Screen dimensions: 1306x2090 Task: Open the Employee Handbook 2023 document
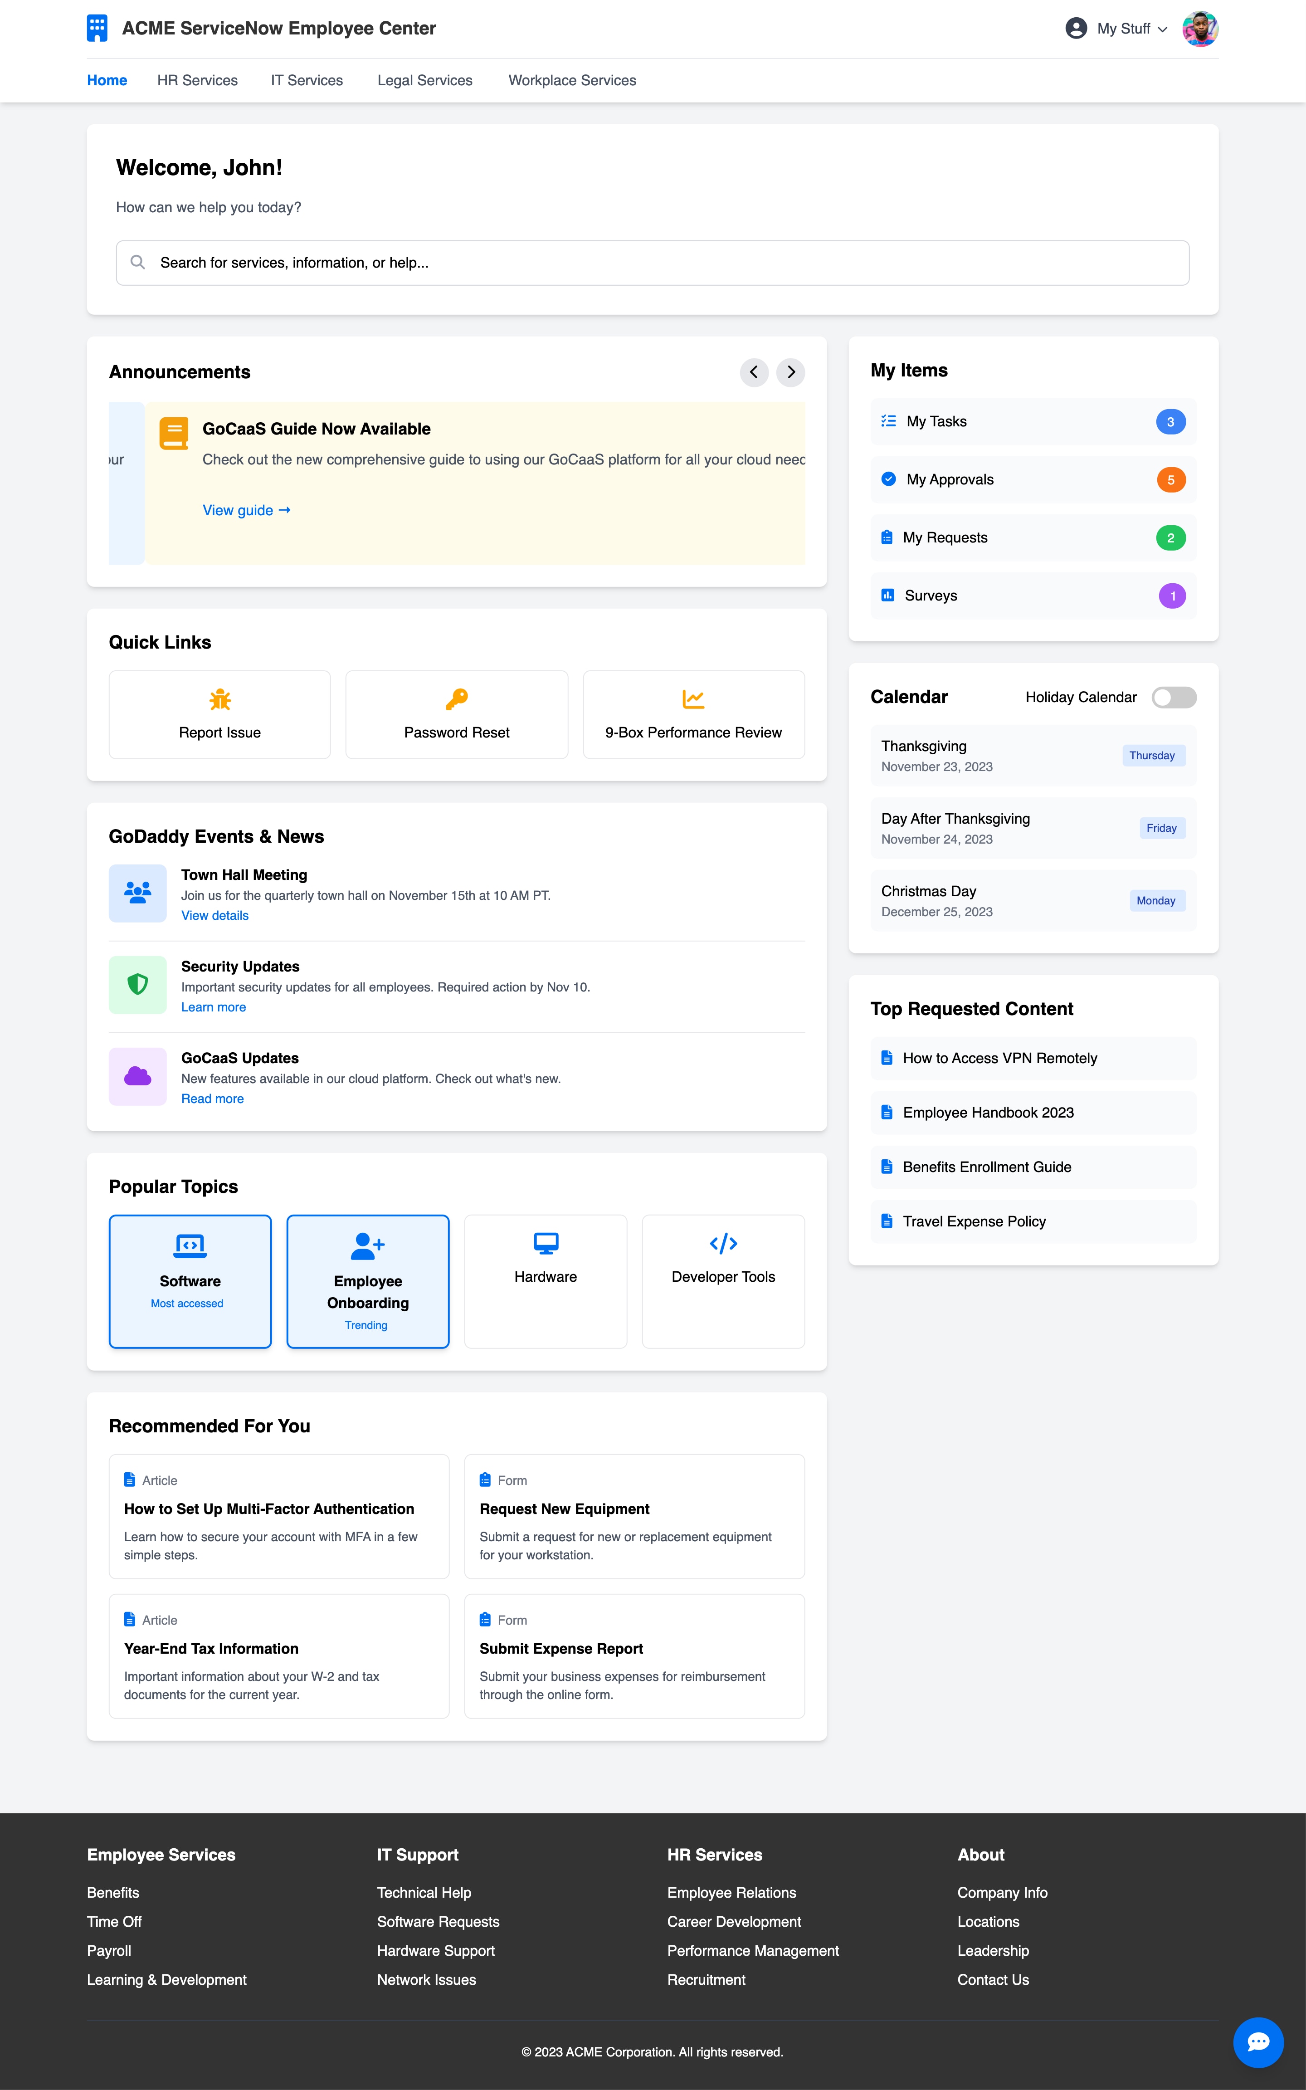[987, 1113]
